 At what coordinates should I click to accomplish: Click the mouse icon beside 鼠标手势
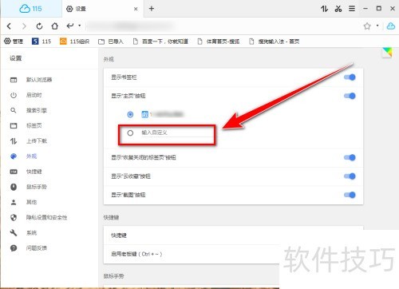point(14,187)
